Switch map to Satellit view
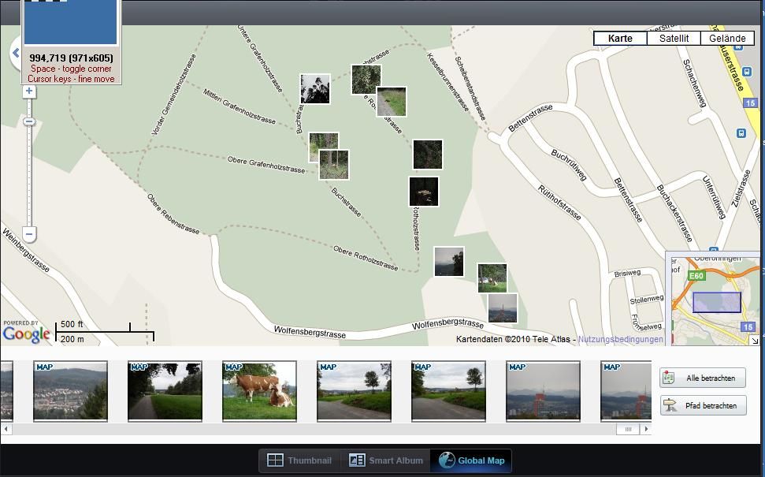 [x=674, y=38]
